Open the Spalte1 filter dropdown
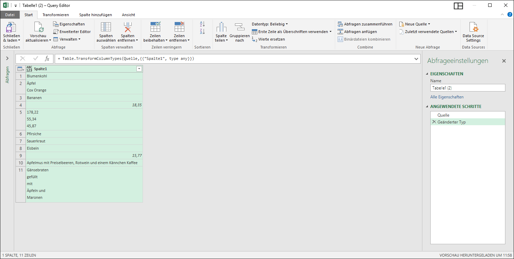The image size is (514, 259). click(x=139, y=69)
